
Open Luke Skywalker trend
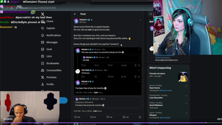tap(156, 98)
